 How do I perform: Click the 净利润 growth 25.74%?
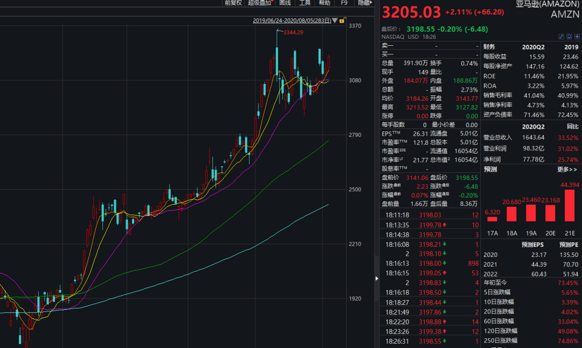click(568, 160)
